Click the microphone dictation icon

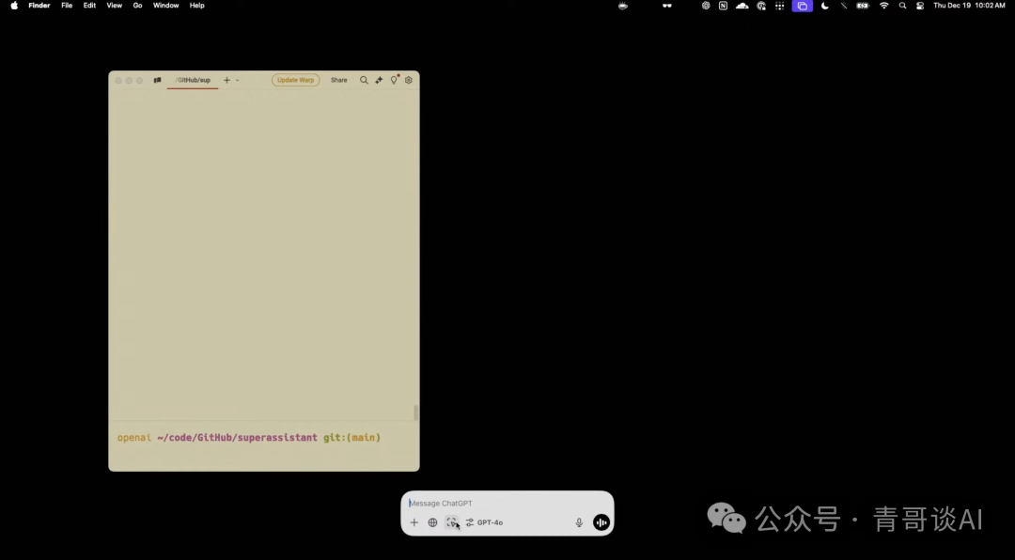(x=579, y=522)
